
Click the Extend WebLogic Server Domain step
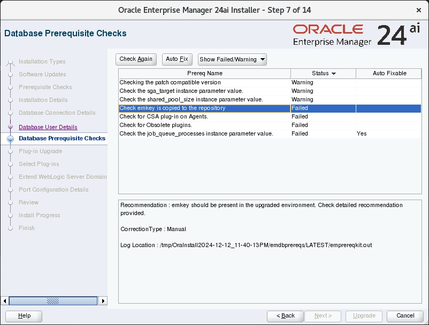click(x=63, y=177)
